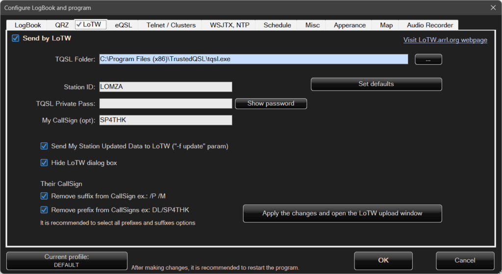The height and width of the screenshot is (274, 502).
Task: Open the QRZ tab
Action: click(x=61, y=25)
